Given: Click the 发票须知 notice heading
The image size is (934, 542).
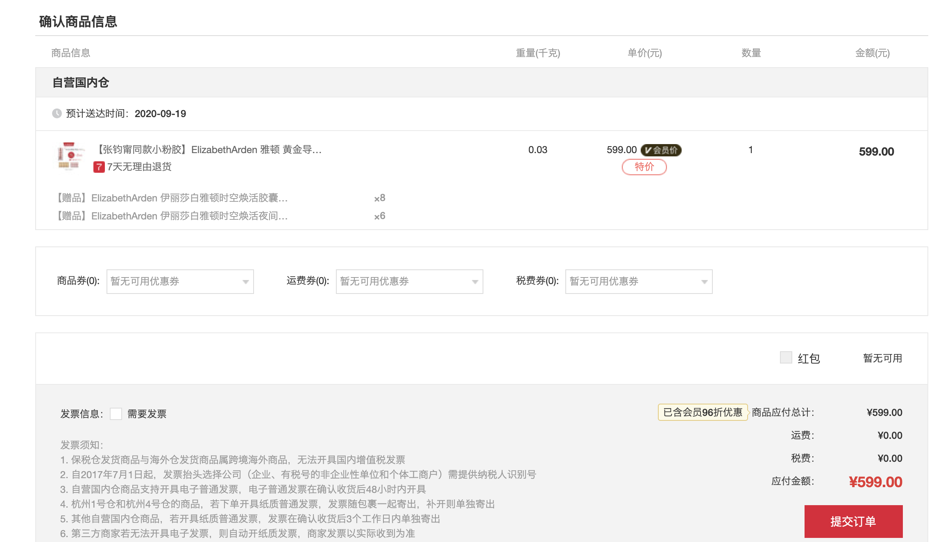Looking at the screenshot, I should [x=82, y=445].
